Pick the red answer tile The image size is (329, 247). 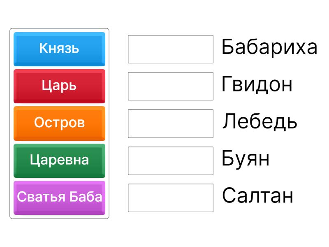pyautogui.click(x=59, y=86)
